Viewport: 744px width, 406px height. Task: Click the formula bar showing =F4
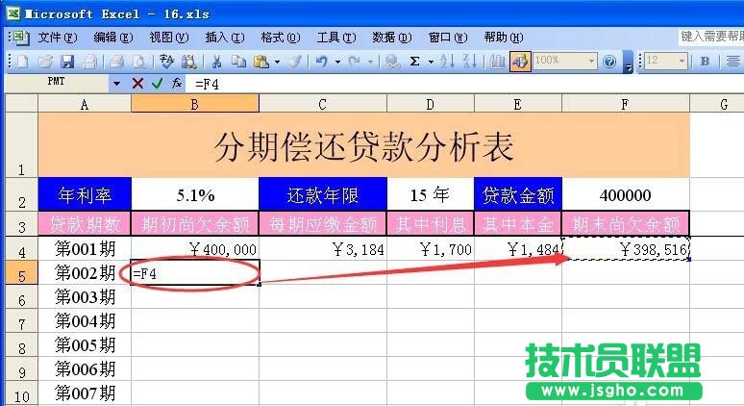click(465, 84)
